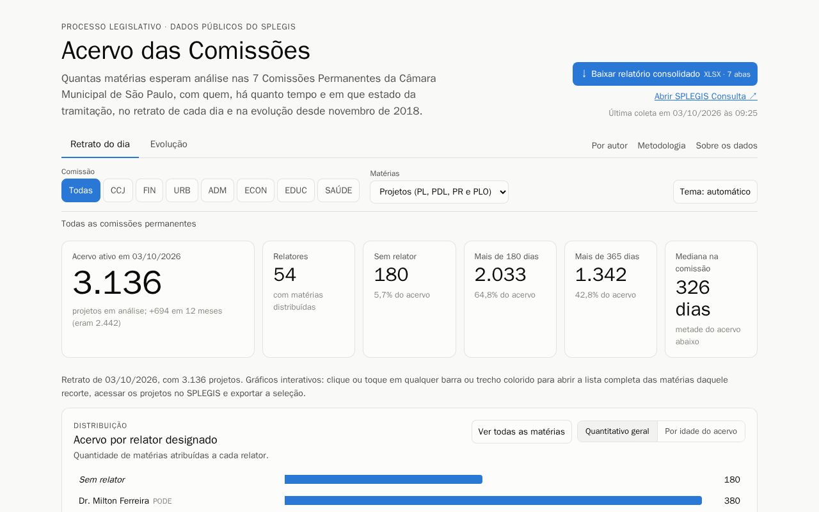The height and width of the screenshot is (512, 819).
Task: Click the 380 value in Milton Ferreira row
Action: 732,500
